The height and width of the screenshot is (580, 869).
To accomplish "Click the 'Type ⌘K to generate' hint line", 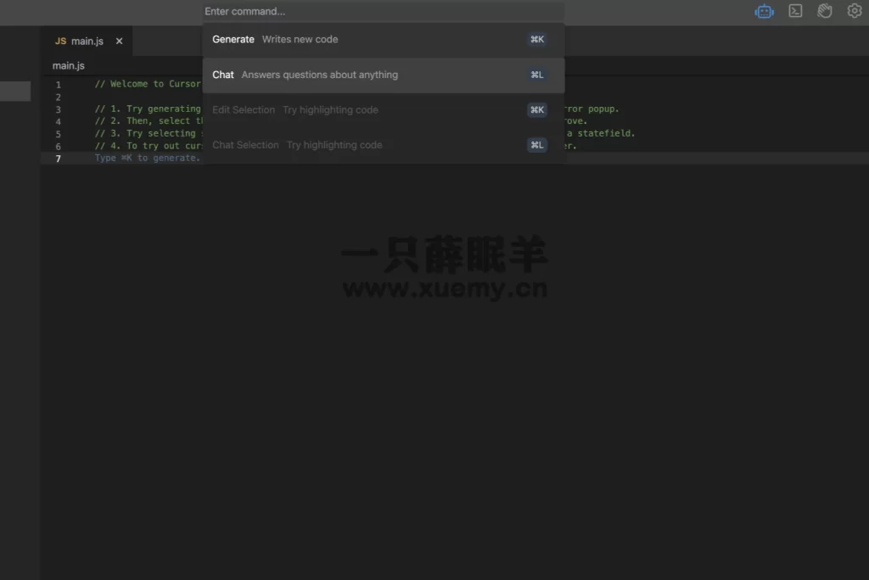I will pos(148,158).
